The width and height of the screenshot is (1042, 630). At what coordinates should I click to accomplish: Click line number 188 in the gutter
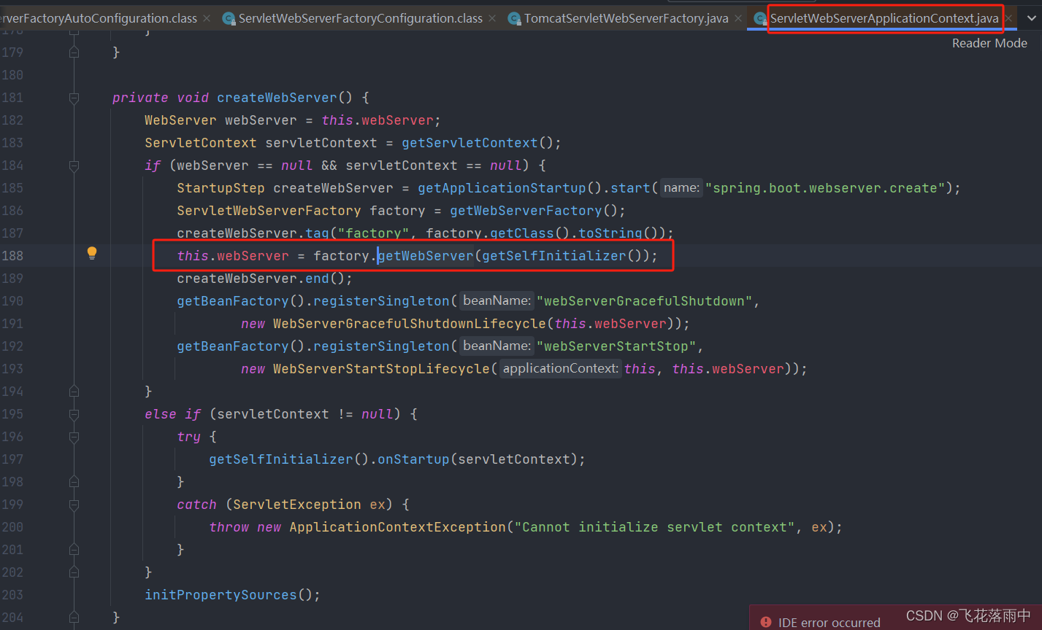(12, 256)
